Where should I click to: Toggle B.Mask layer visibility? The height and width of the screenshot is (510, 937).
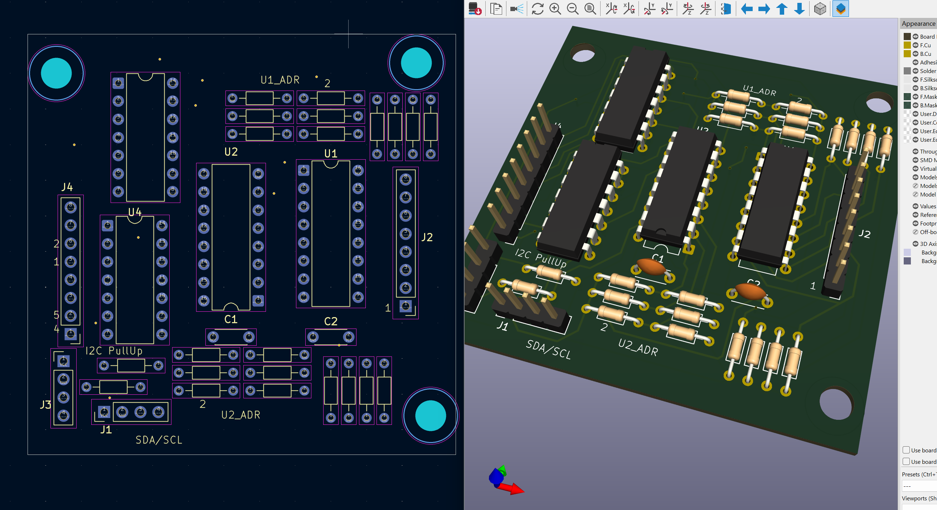coord(915,105)
